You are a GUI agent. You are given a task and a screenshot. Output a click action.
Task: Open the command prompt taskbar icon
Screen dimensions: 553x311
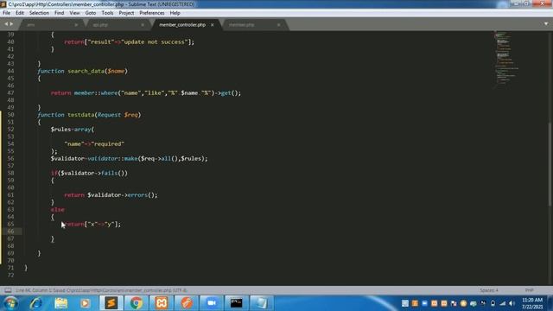point(236,303)
